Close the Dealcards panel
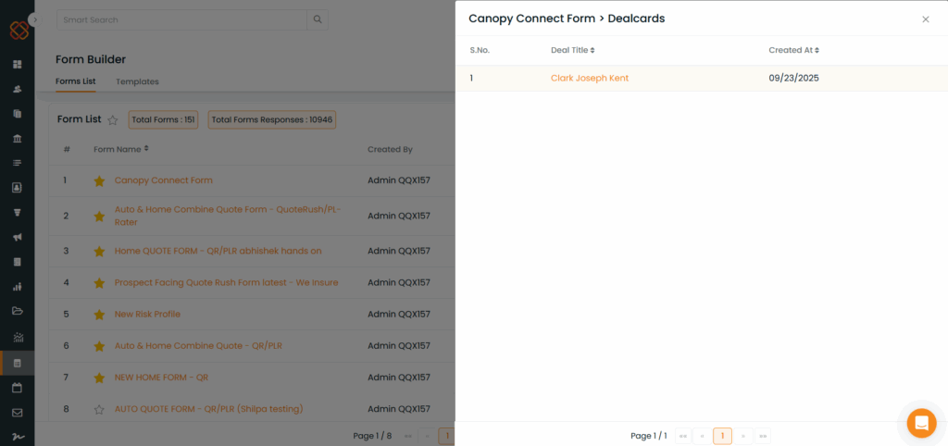 point(925,19)
